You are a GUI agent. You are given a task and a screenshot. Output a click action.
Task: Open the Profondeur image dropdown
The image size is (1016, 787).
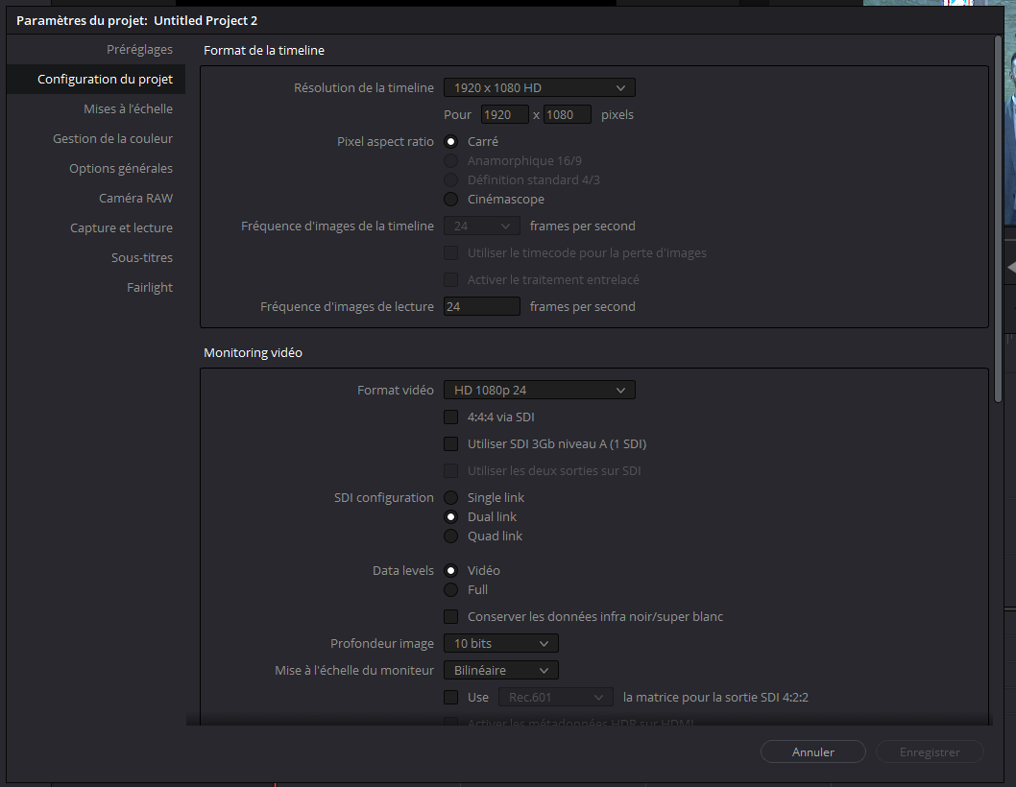pyautogui.click(x=500, y=643)
